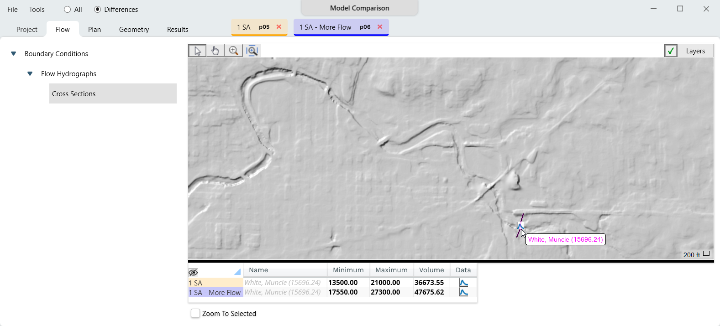The image size is (720, 326).
Task: Collapse the Boundary Conditions tree node
Action: (14, 54)
